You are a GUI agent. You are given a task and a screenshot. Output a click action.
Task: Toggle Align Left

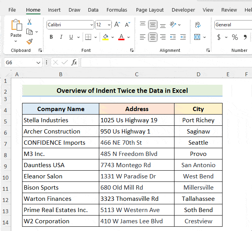(x=143, y=37)
